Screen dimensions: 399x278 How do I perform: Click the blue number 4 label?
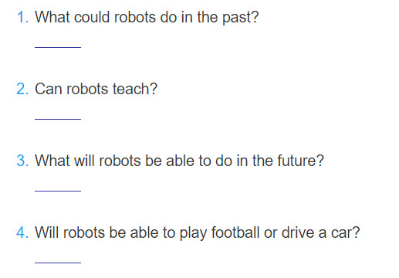(22, 233)
